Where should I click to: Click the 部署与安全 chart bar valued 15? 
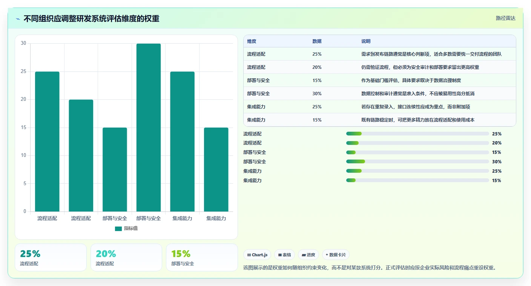[115, 169]
